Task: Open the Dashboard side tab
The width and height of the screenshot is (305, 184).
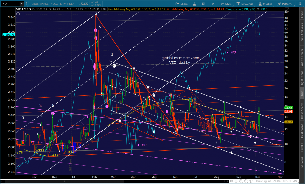Action: coord(302,131)
